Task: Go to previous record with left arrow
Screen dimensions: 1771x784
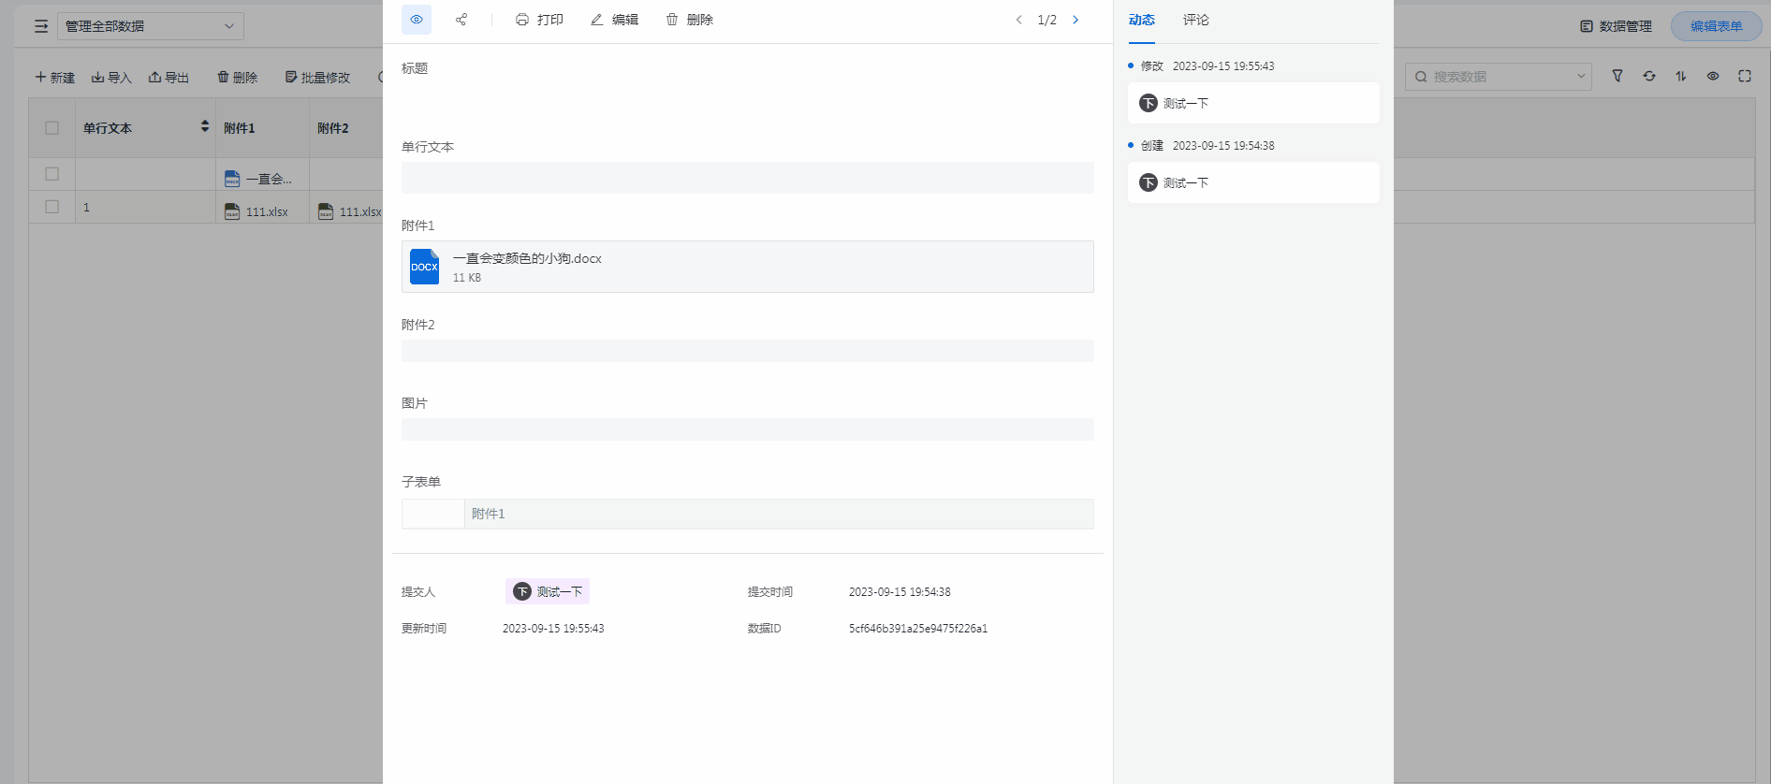Action: (x=1018, y=20)
